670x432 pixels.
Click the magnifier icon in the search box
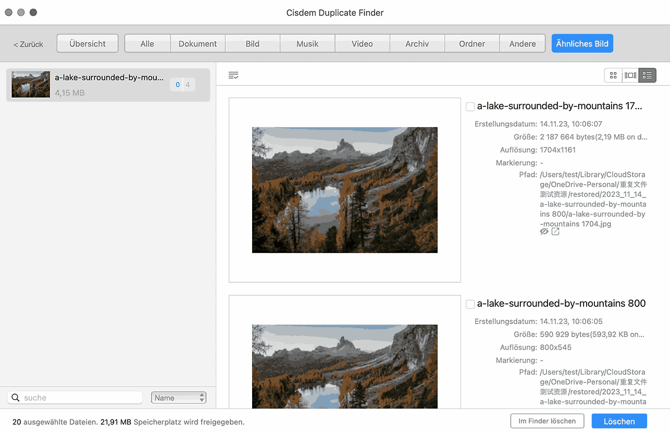click(x=16, y=398)
